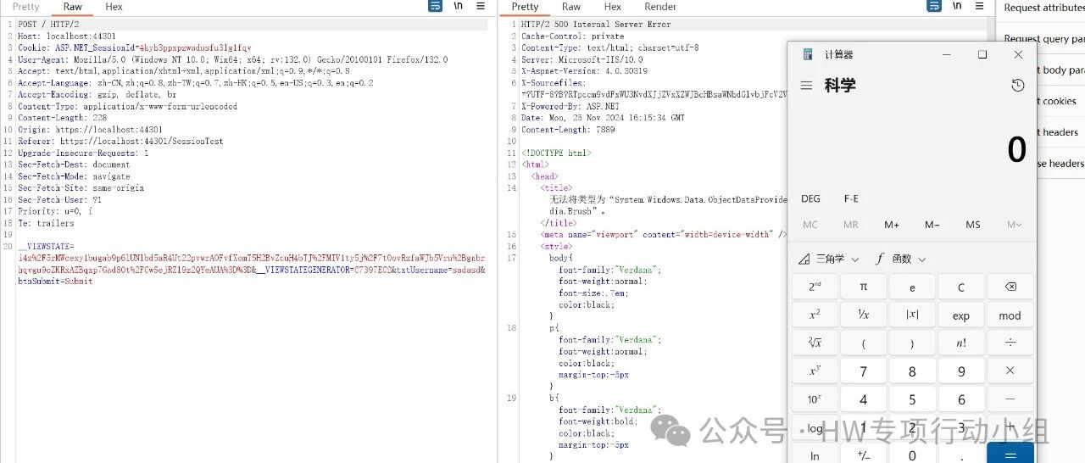Click the 'Referer' header line in request
1085x463 pixels.
[x=120, y=142]
